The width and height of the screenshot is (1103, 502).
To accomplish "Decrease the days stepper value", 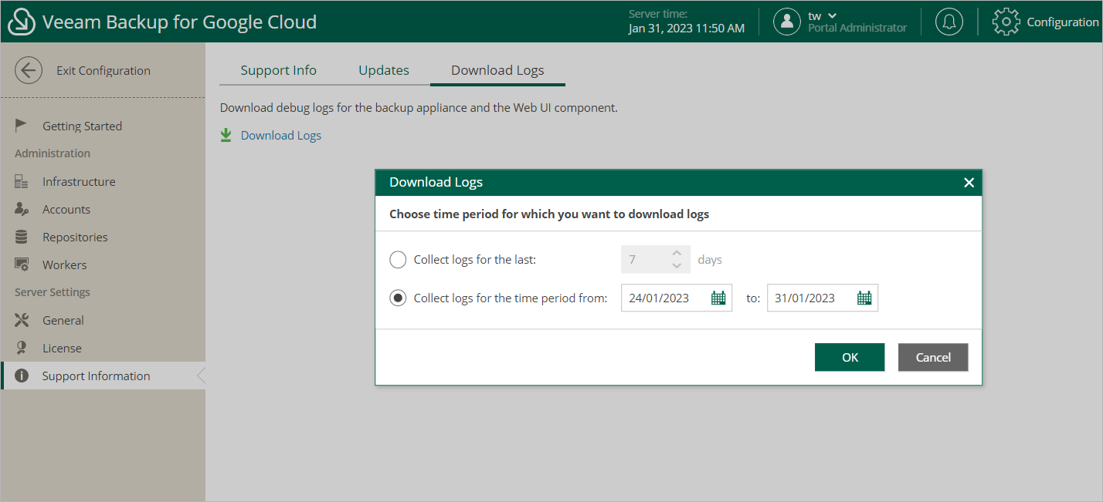I will pos(677,266).
